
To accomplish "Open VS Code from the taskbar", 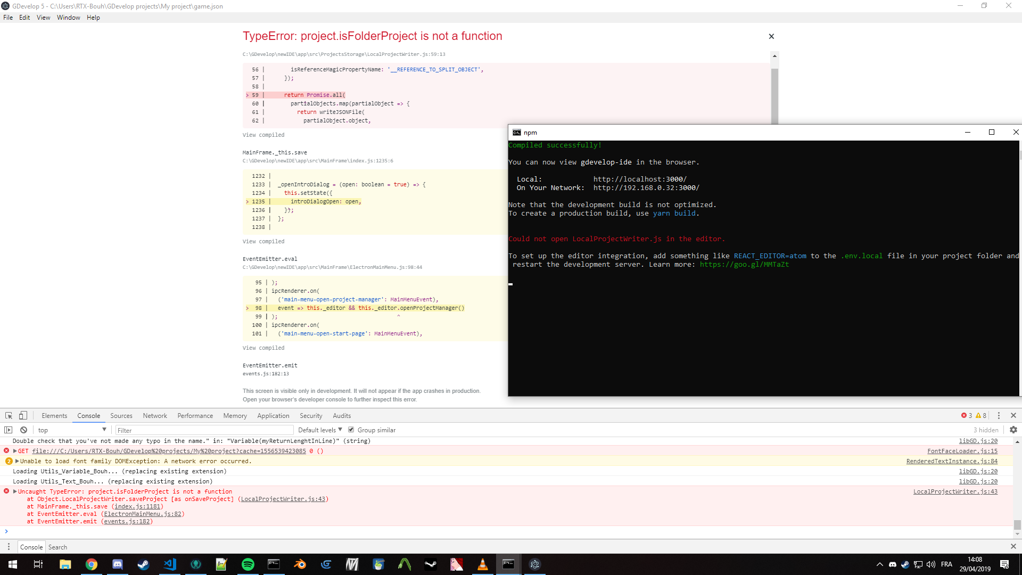I will pyautogui.click(x=170, y=564).
